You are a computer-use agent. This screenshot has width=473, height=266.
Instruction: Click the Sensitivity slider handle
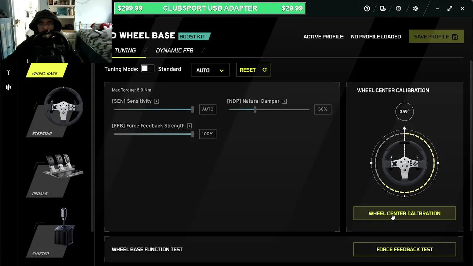click(x=193, y=109)
